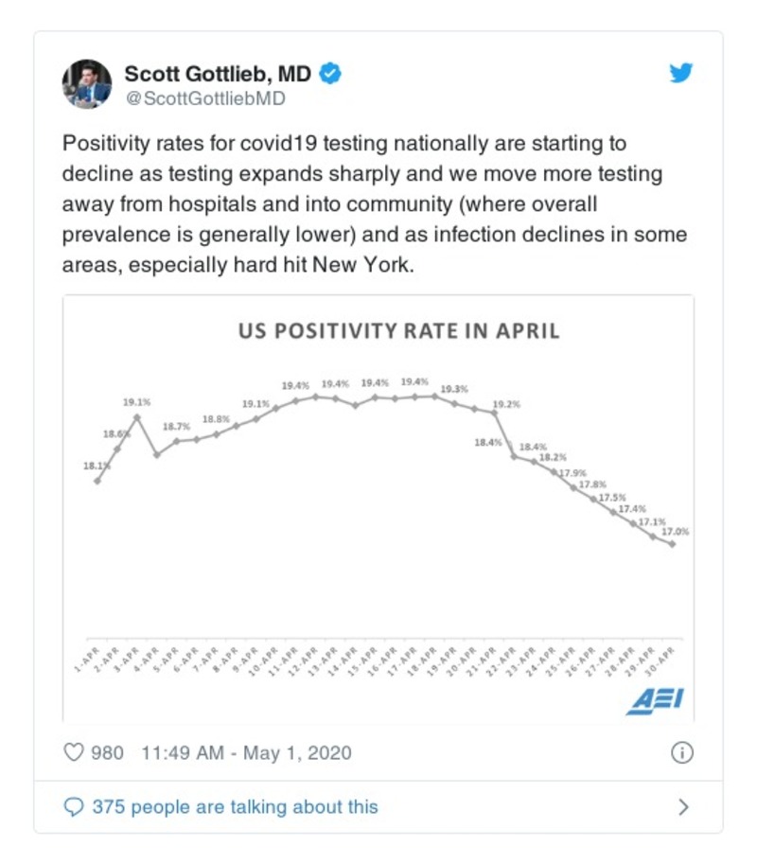The height and width of the screenshot is (863, 757).
Task: Click the blue verified badge
Action: click(330, 74)
